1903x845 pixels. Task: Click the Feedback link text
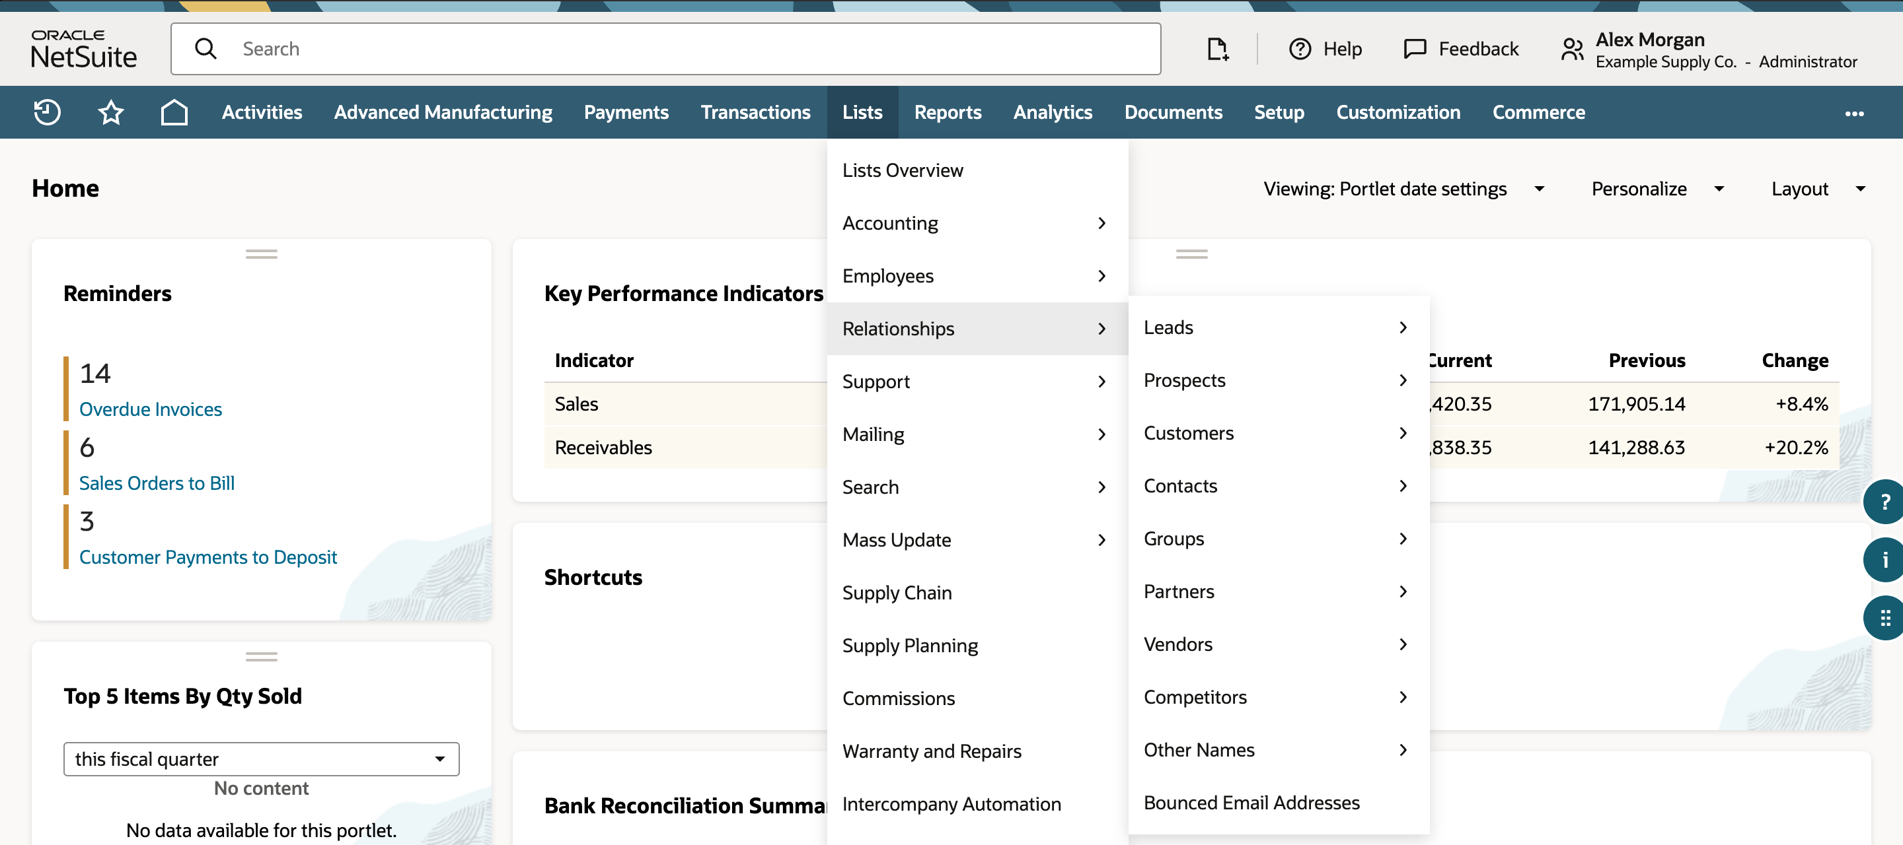(1478, 49)
